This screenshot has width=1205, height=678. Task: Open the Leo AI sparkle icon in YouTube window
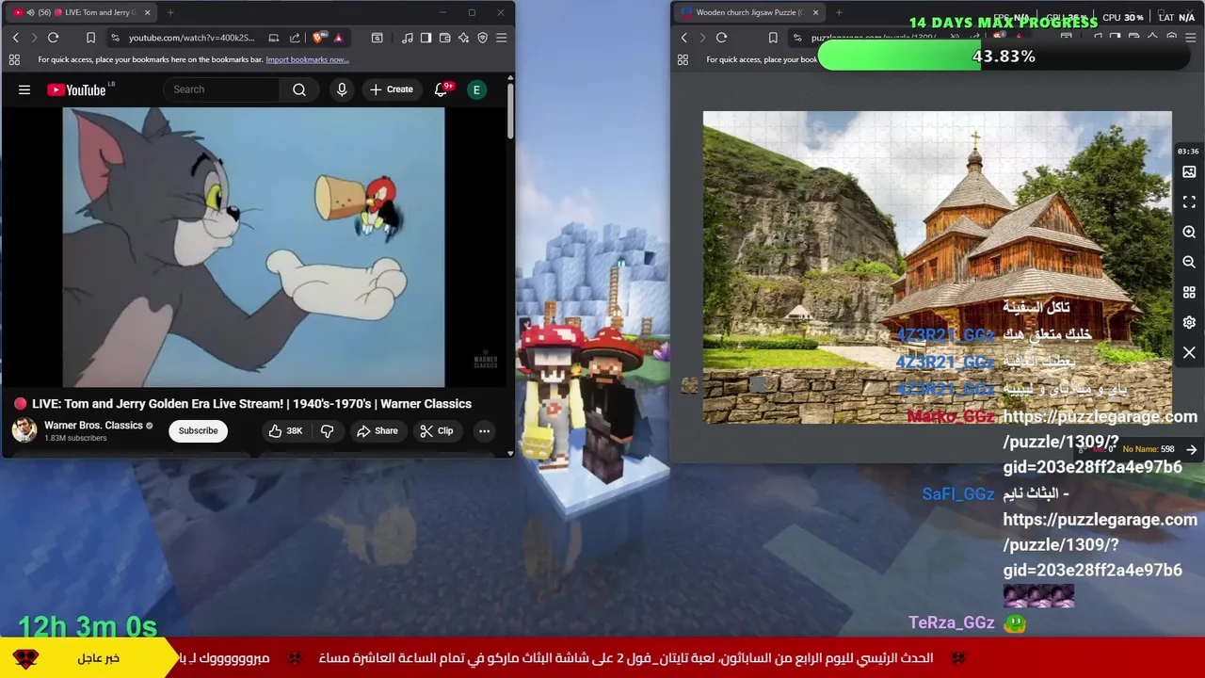tap(463, 38)
